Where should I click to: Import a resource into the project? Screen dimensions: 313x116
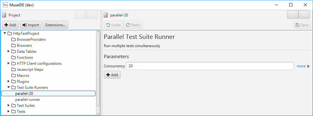pos(31,25)
